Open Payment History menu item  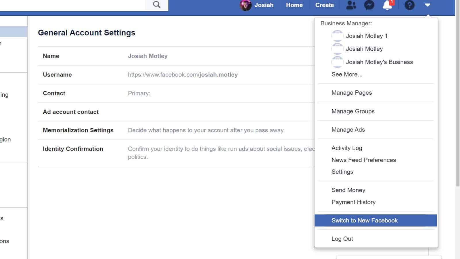click(353, 202)
